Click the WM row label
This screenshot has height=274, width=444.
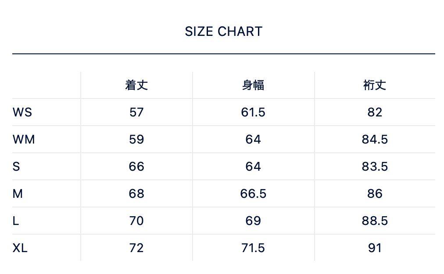23,140
